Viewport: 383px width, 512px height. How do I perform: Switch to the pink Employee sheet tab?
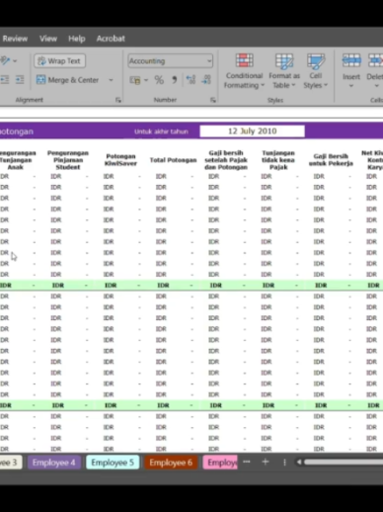[220, 463]
